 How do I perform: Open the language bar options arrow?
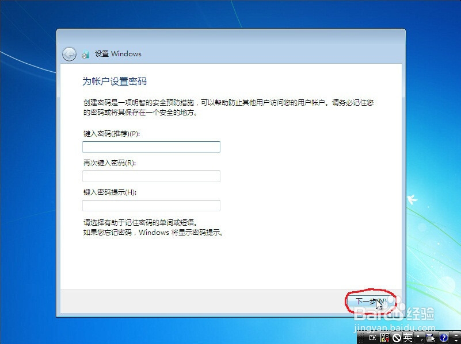tap(456, 341)
